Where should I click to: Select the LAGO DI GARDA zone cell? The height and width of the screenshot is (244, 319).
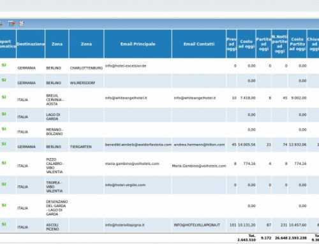click(x=53, y=117)
